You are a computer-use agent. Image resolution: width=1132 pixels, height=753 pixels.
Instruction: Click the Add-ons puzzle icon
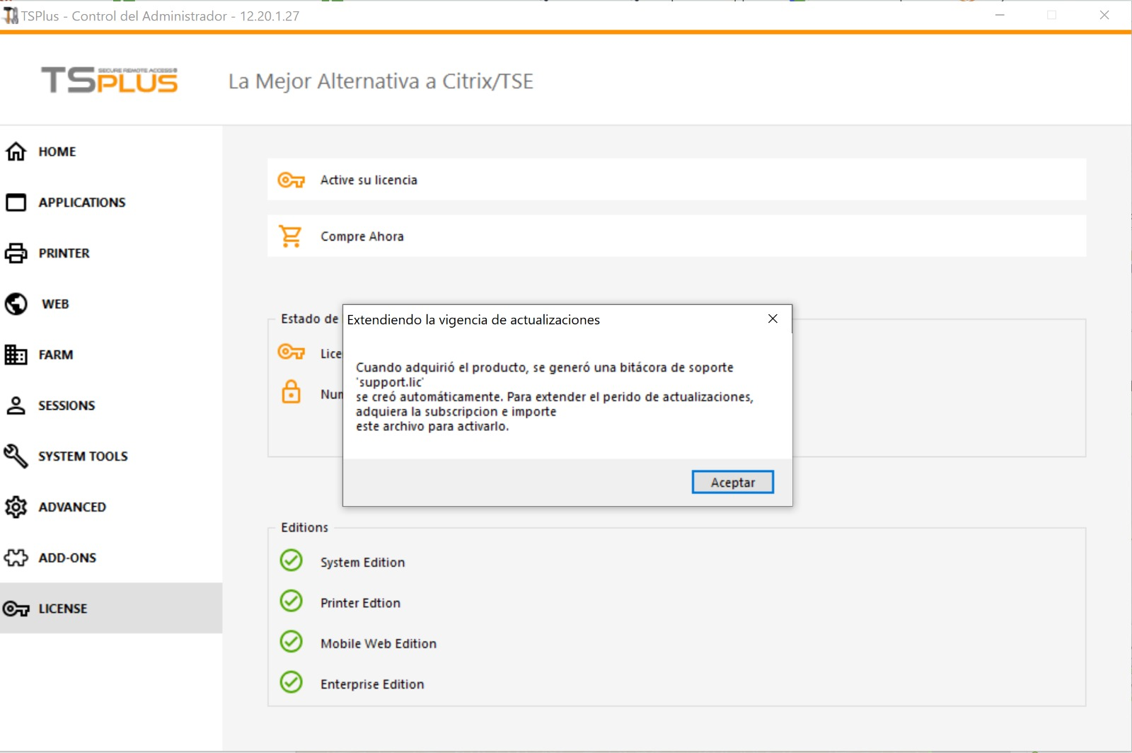16,558
